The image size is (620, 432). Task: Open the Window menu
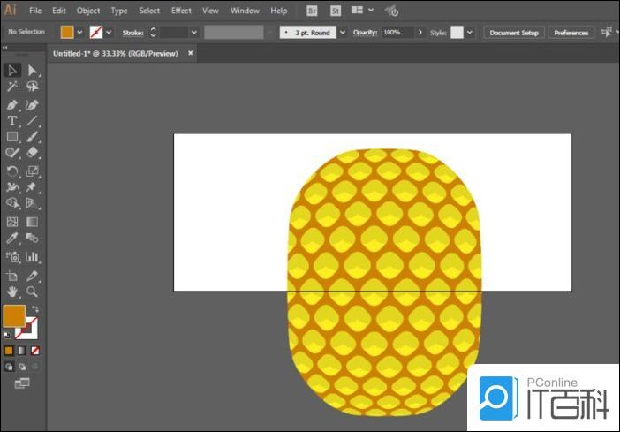tap(245, 11)
